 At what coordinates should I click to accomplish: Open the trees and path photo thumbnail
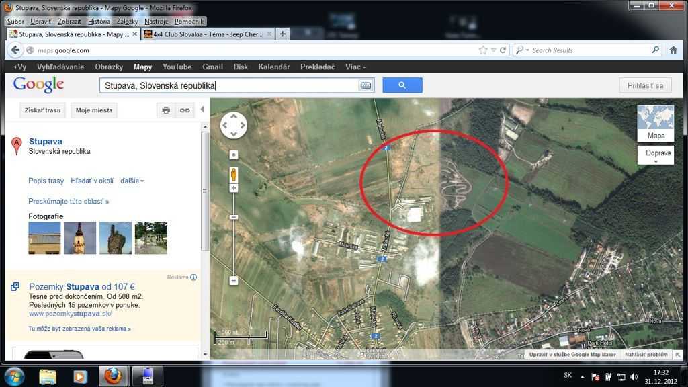pos(151,238)
